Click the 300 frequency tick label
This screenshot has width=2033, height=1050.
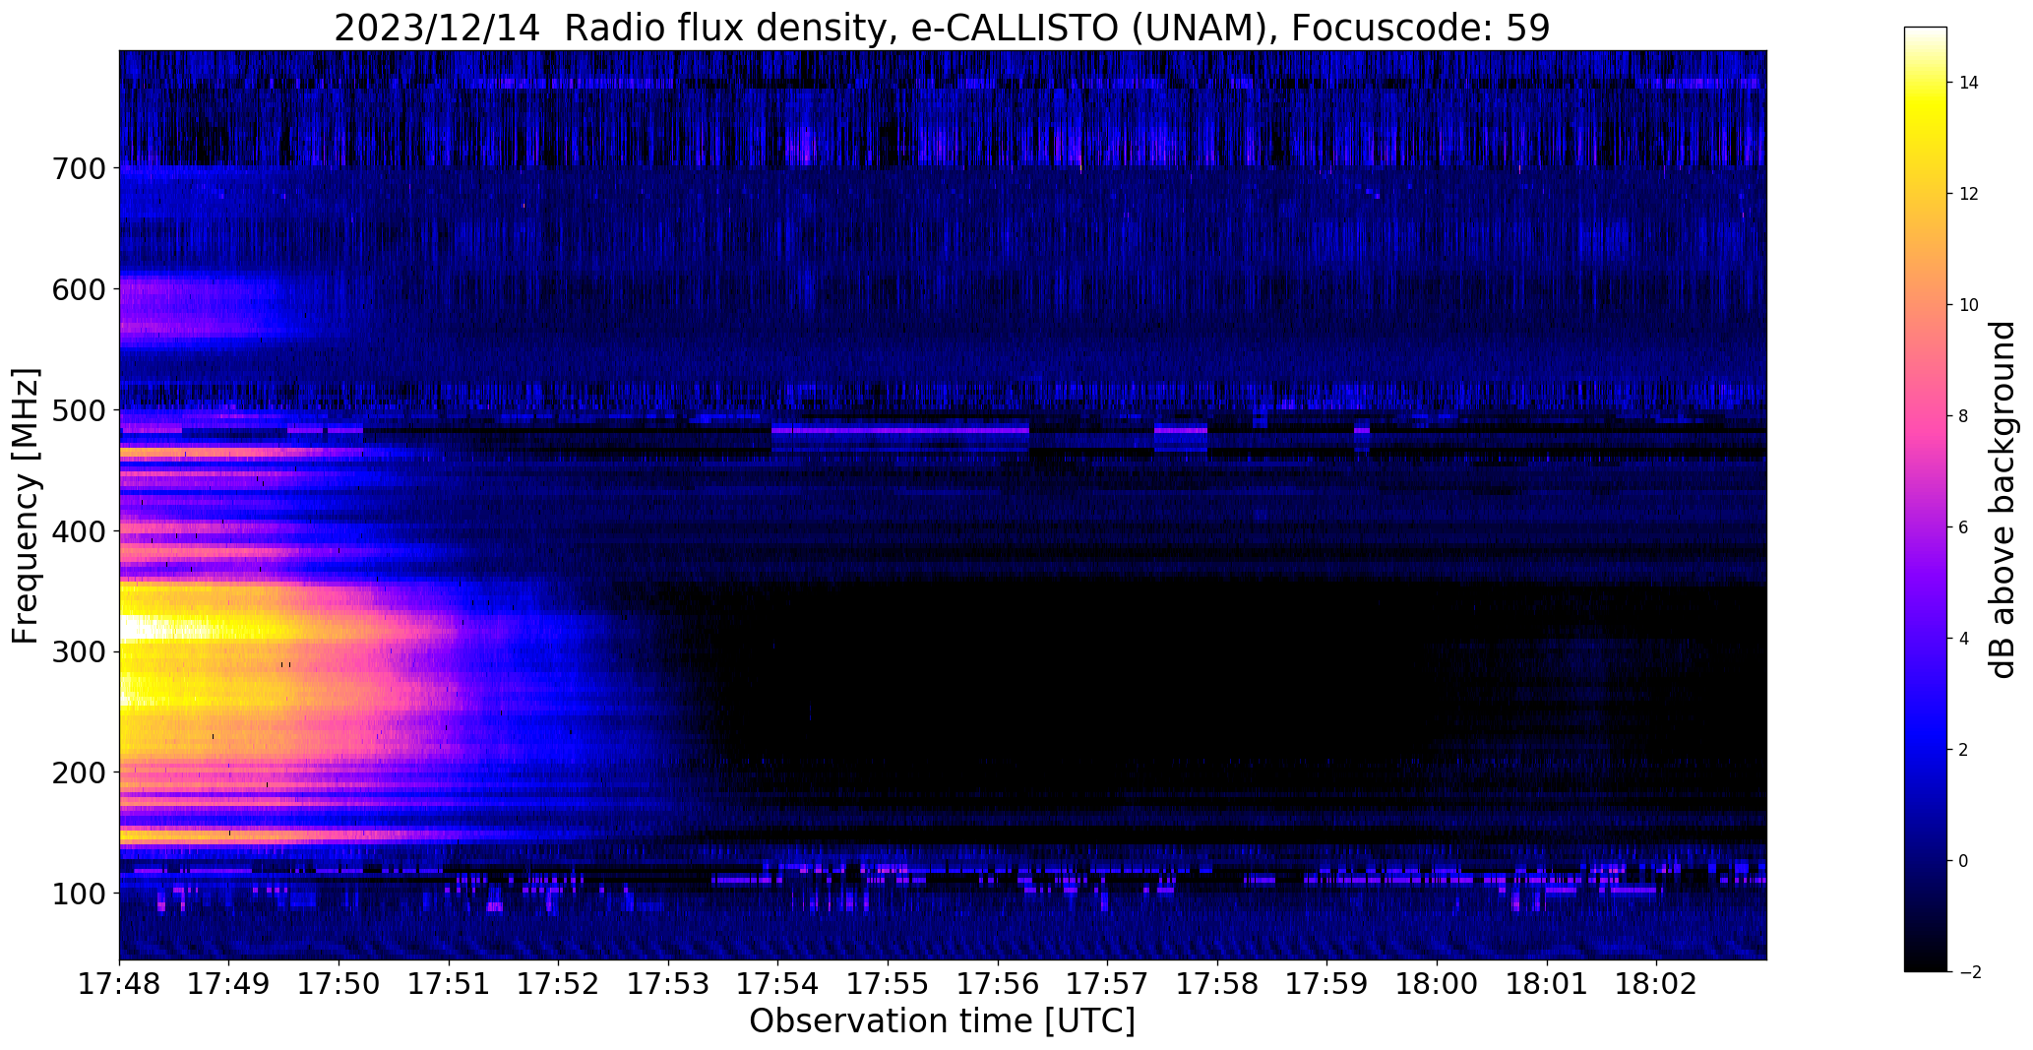(78, 652)
